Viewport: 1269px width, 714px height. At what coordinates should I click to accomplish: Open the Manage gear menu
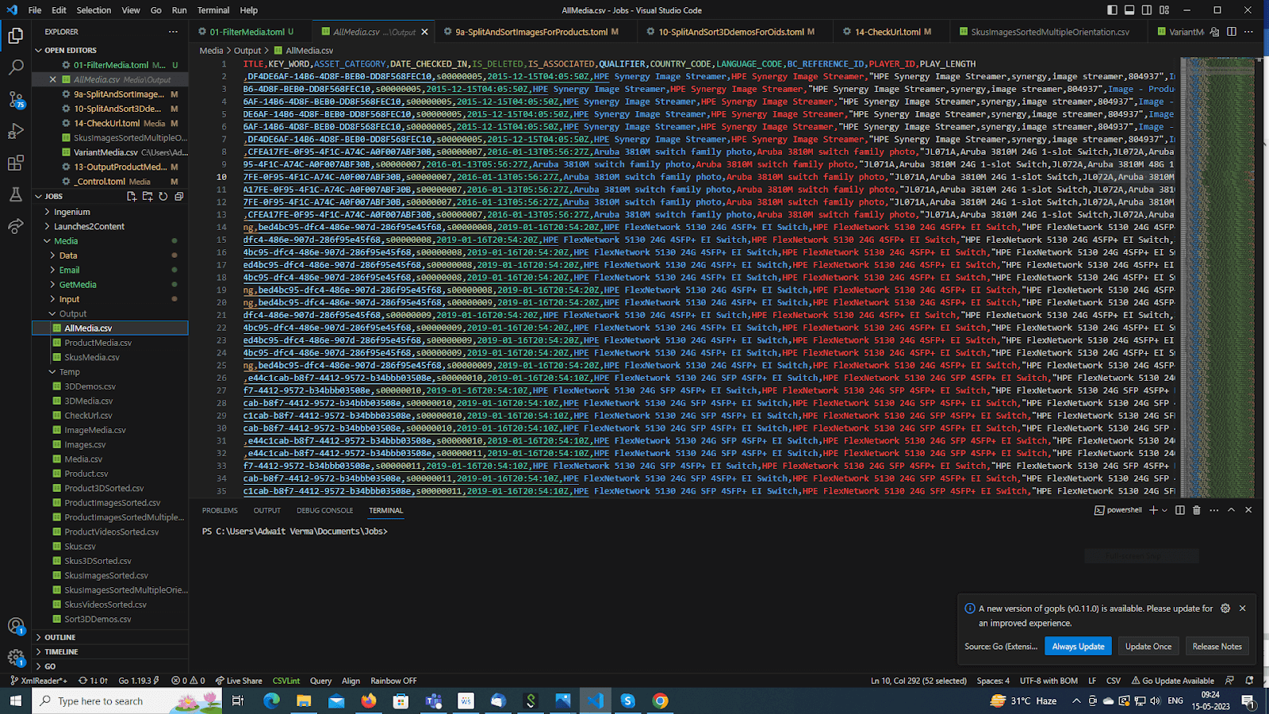(16, 658)
